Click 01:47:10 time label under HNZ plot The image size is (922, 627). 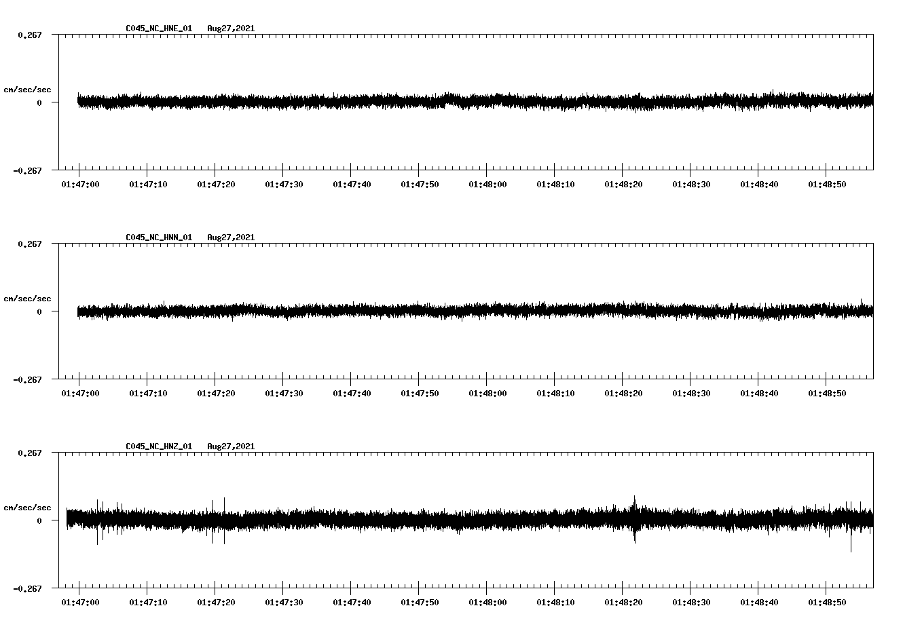pyautogui.click(x=148, y=602)
